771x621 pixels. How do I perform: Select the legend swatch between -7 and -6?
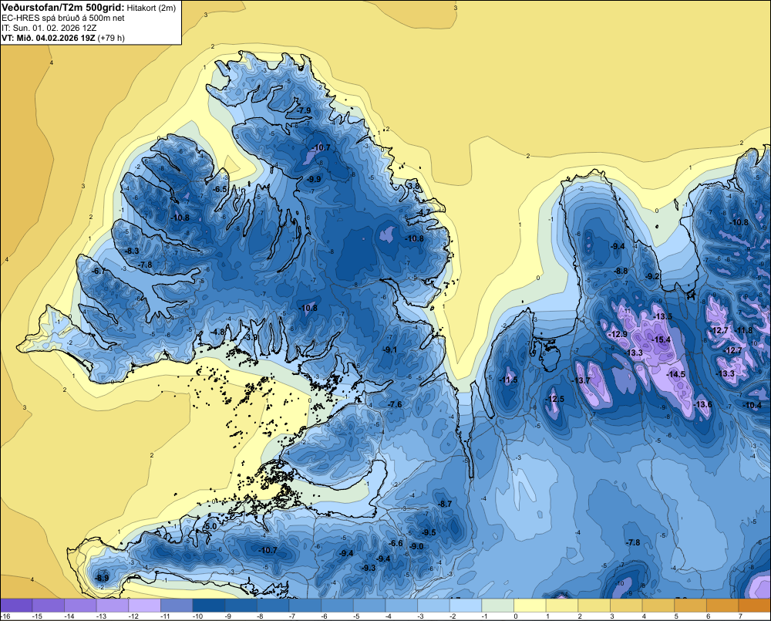point(305,606)
